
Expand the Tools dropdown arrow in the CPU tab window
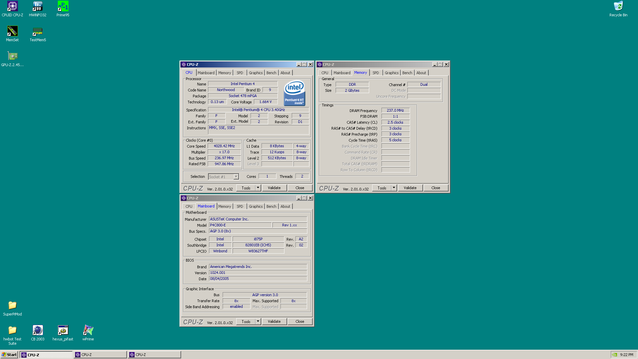[x=258, y=188]
